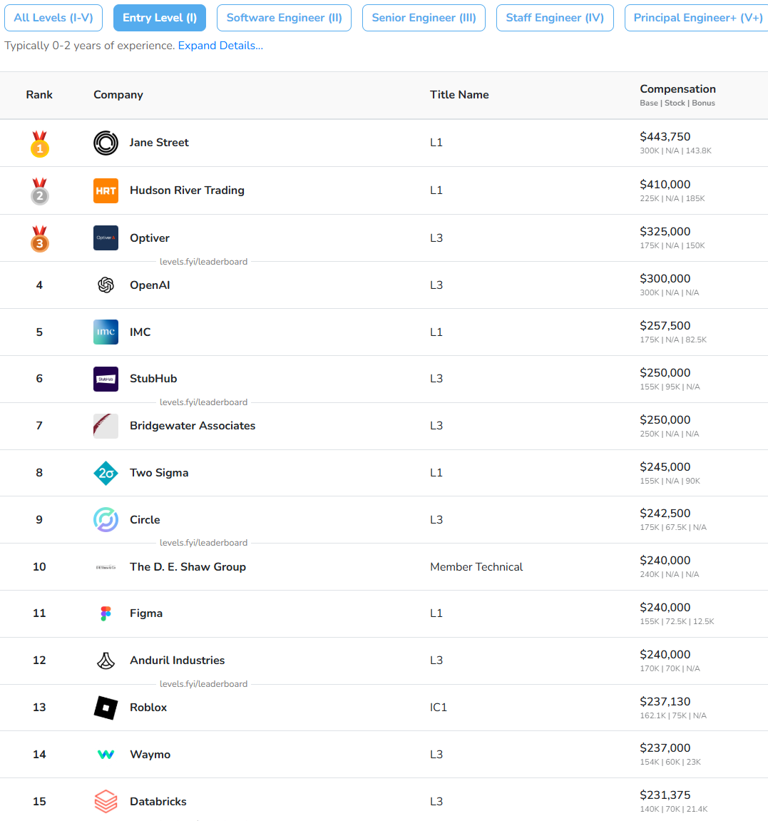Click the IMC company name
768x821 pixels.
[x=140, y=332]
